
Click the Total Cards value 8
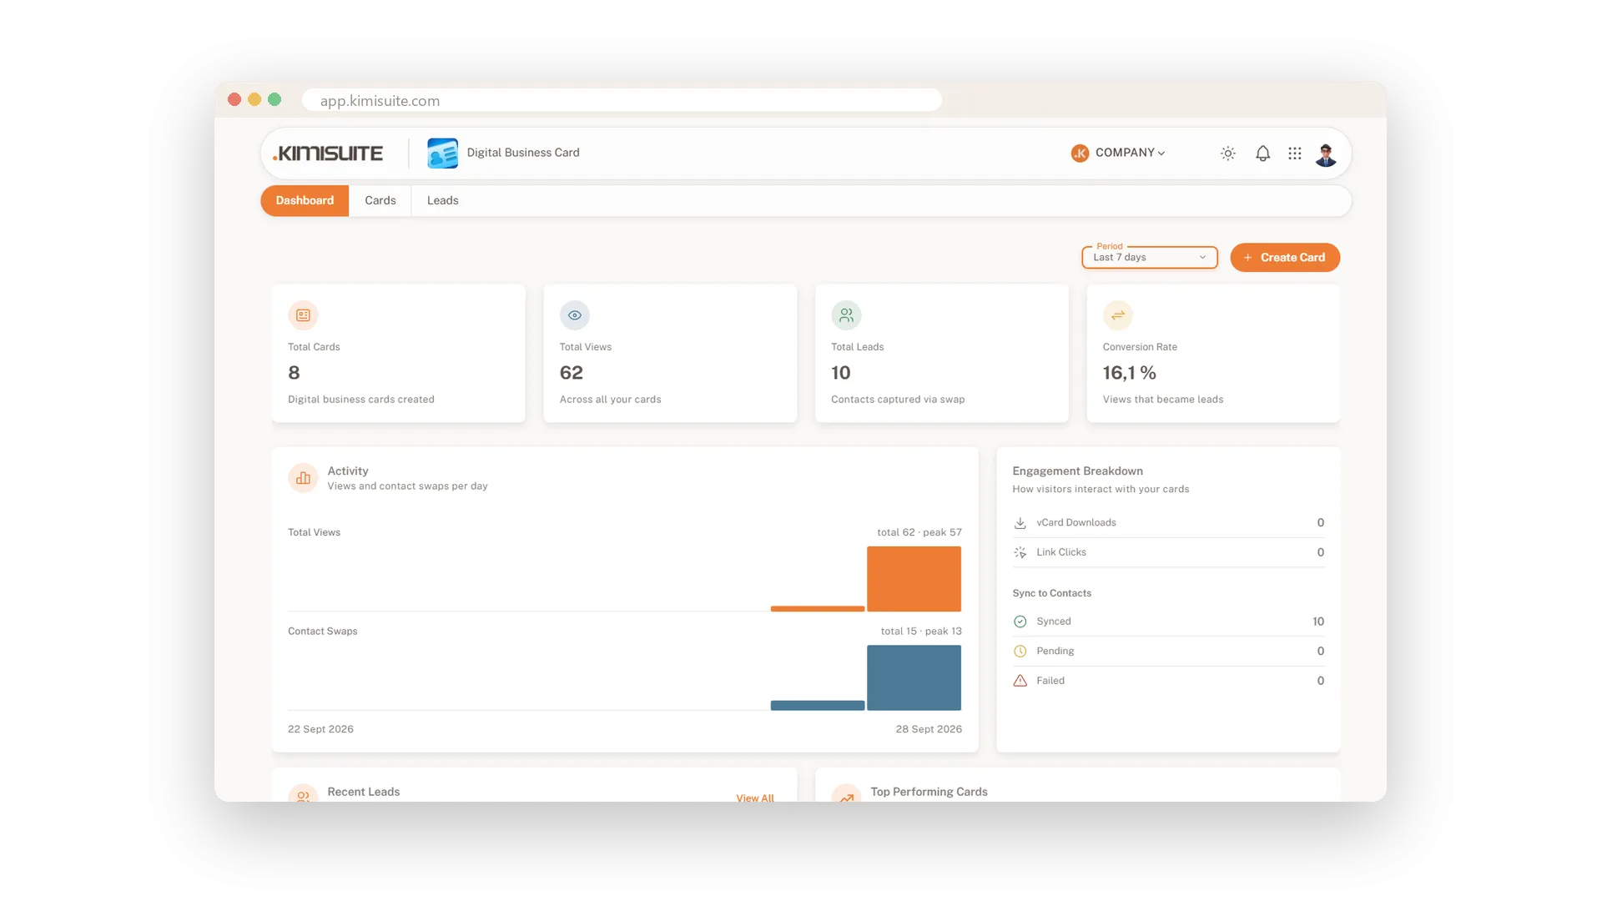294,373
